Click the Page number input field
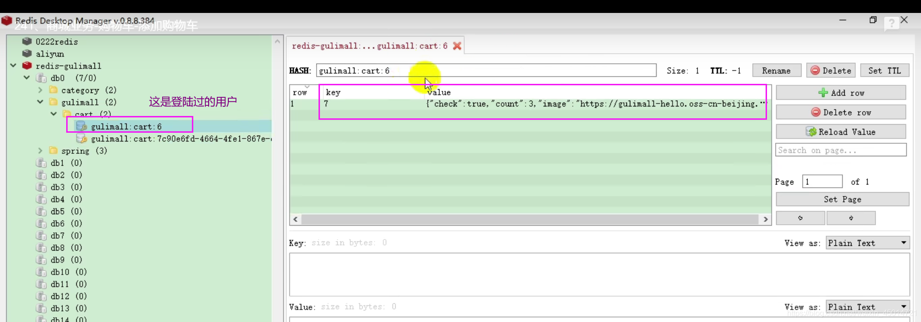This screenshot has width=921, height=322. [822, 182]
